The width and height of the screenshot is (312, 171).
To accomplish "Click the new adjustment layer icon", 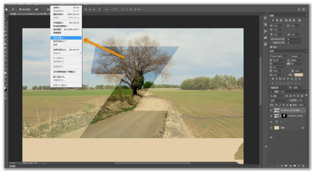I will click(290, 166).
